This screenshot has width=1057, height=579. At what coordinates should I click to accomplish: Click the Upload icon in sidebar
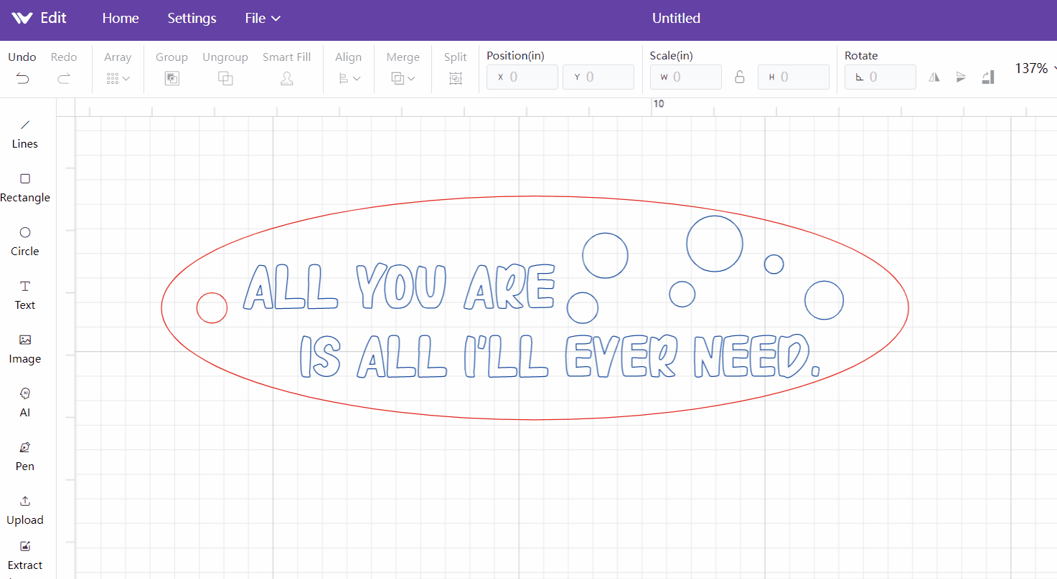pyautogui.click(x=24, y=501)
